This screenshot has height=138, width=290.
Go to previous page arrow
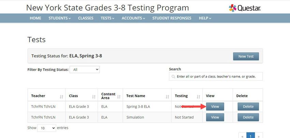coord(243,136)
